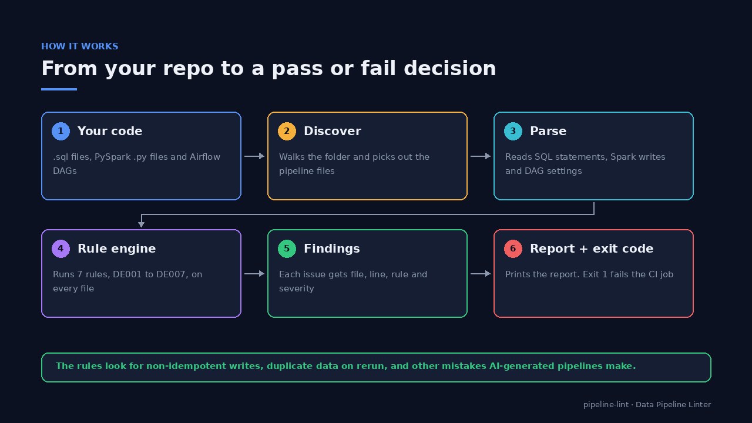This screenshot has height=423, width=752.
Task: Click the arrow between Rule engine and Findings
Action: (254, 274)
